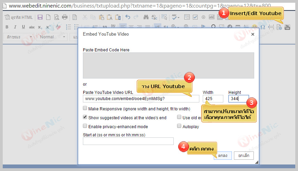Open the Normal paragraph format dropdown
The height and width of the screenshot is (171, 298).
(x=52, y=37)
